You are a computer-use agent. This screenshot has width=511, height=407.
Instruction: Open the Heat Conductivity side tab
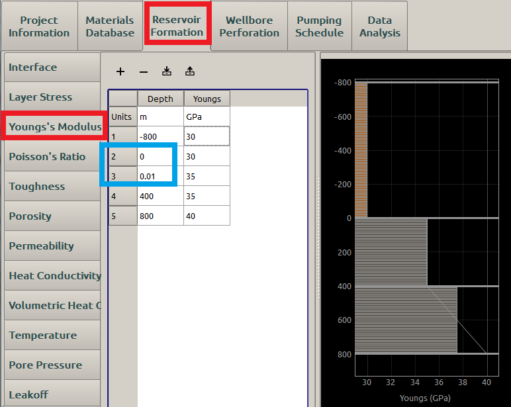click(x=52, y=276)
